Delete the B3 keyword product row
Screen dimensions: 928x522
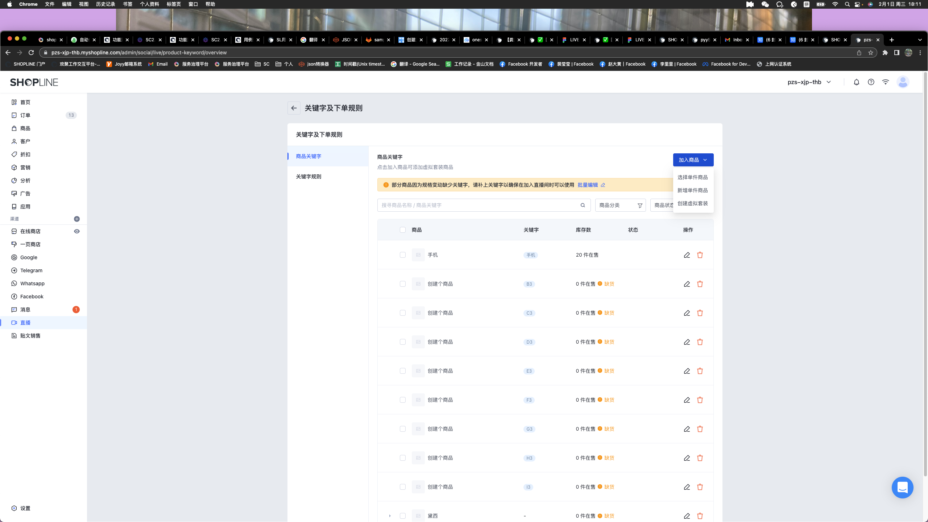click(700, 284)
